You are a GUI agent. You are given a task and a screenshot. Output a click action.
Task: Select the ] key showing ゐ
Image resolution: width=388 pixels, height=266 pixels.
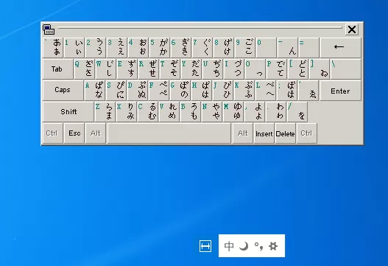pyautogui.click(x=319, y=69)
